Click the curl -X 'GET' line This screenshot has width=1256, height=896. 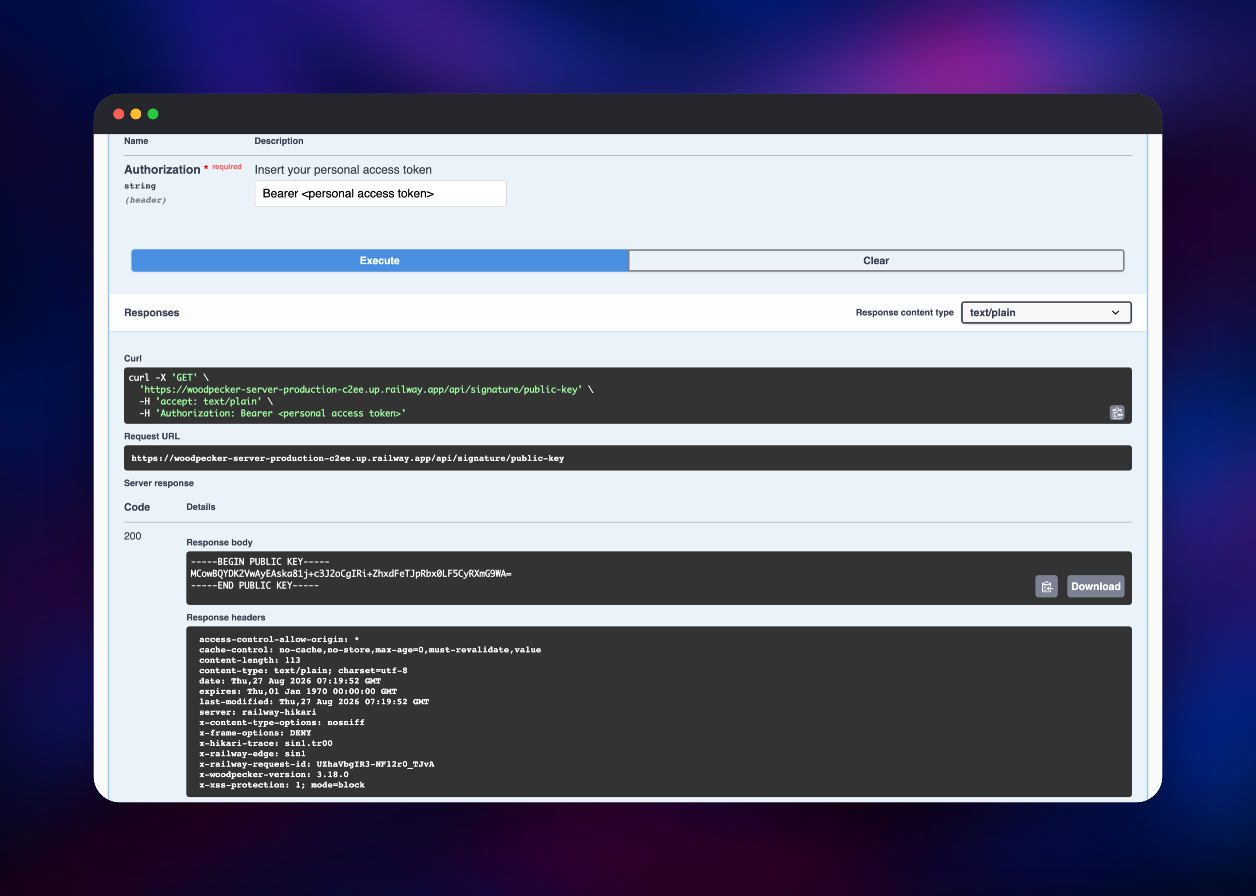169,377
